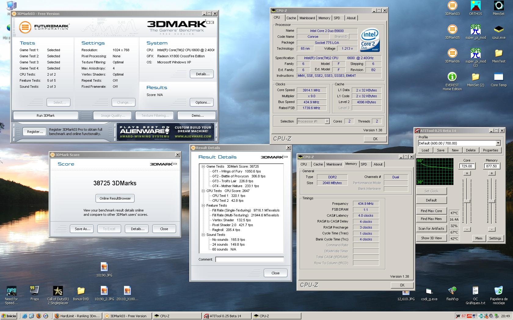
Task: Open the 3DMark05 desktop shortcut
Action: click(452, 32)
